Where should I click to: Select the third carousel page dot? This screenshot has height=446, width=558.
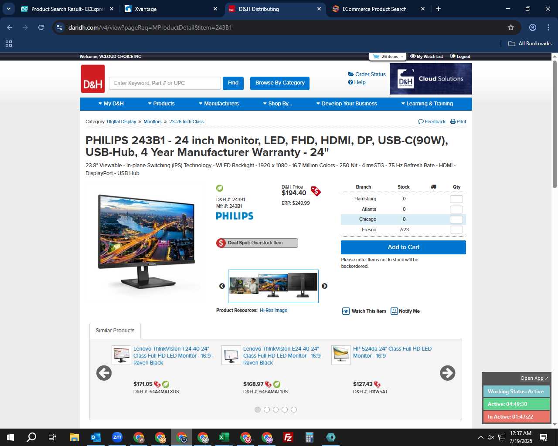[x=276, y=409]
